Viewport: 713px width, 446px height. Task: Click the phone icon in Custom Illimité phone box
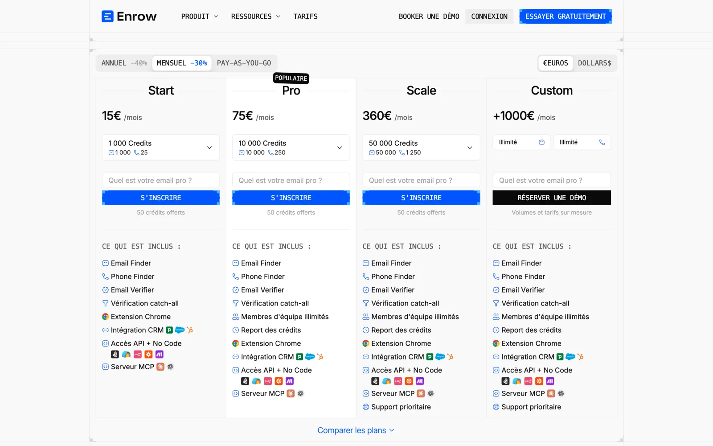click(x=602, y=142)
